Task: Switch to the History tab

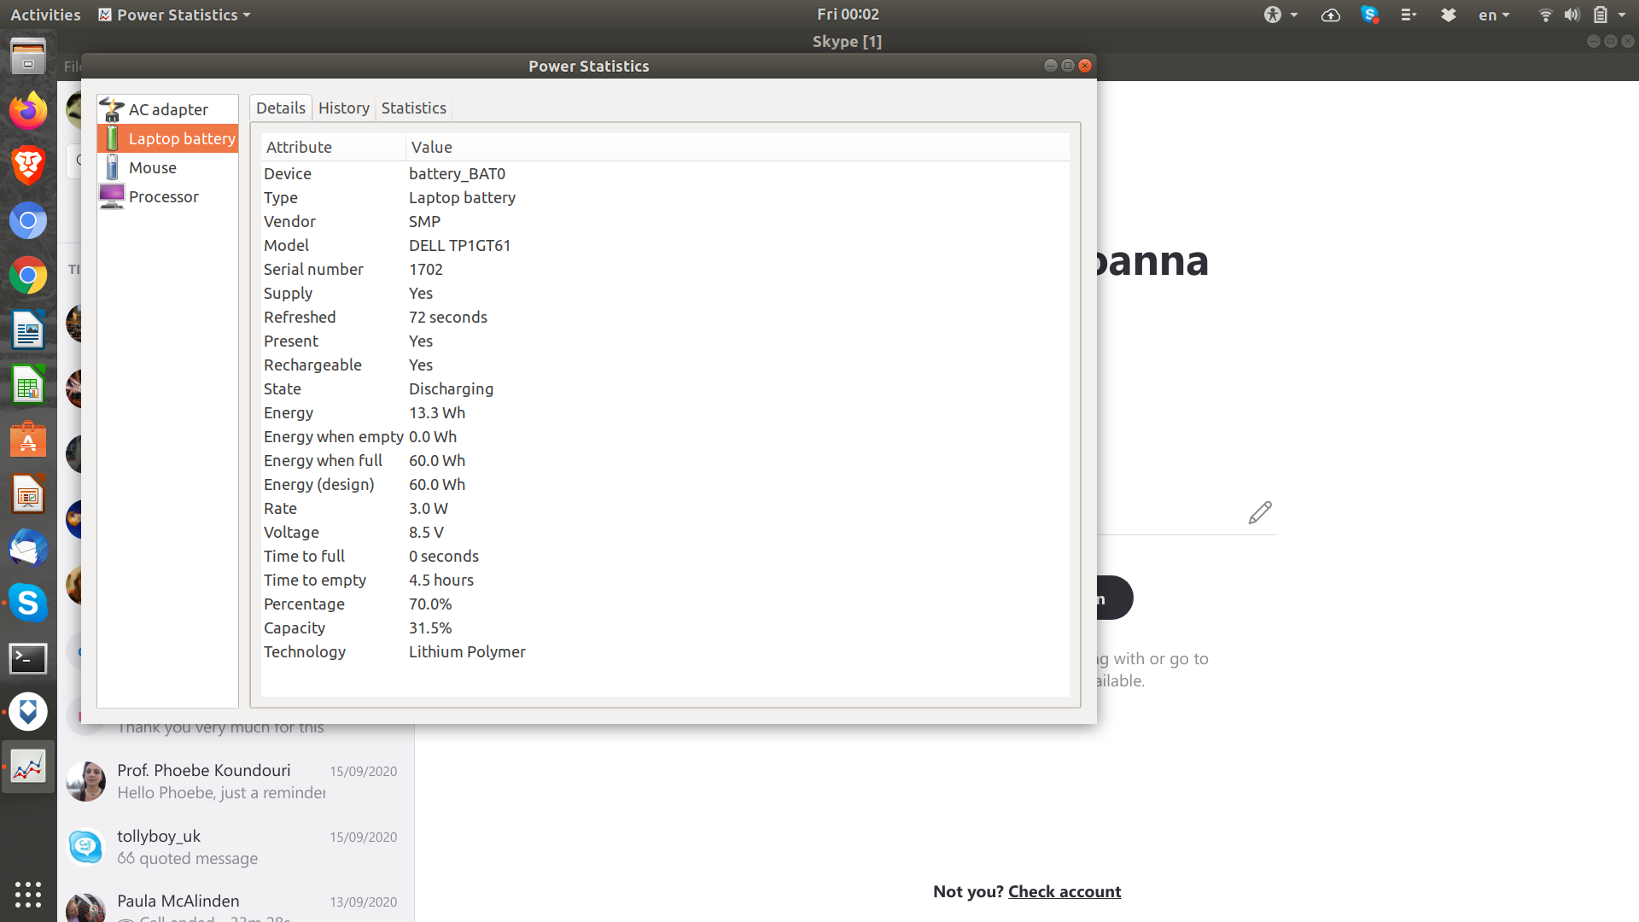Action: [344, 108]
